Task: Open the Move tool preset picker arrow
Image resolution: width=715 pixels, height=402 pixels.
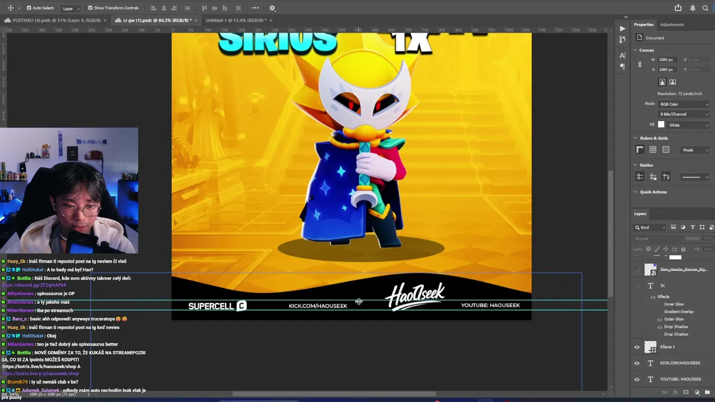Action: coord(18,8)
